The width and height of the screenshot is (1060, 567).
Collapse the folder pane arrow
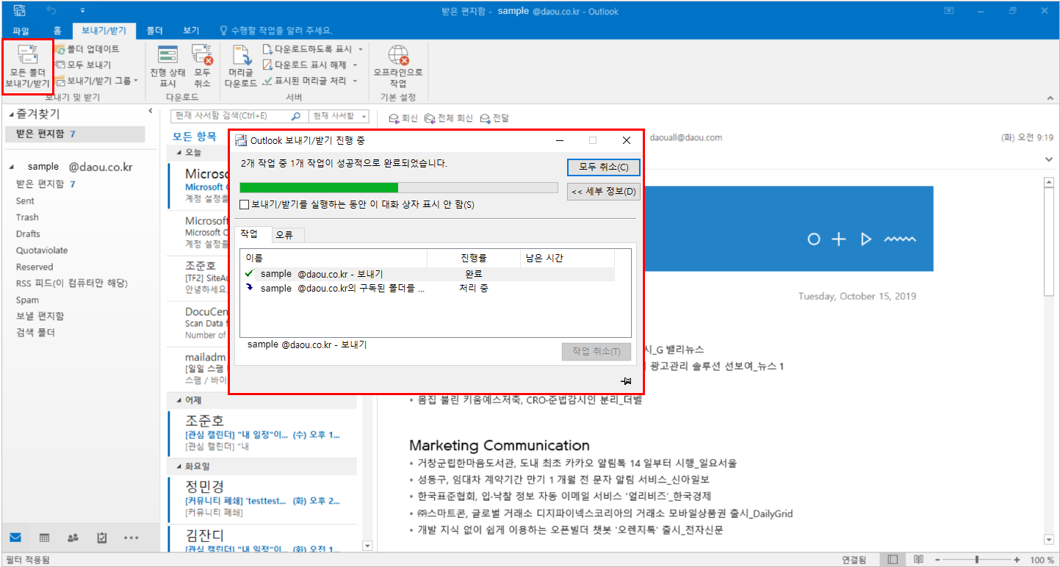click(150, 111)
